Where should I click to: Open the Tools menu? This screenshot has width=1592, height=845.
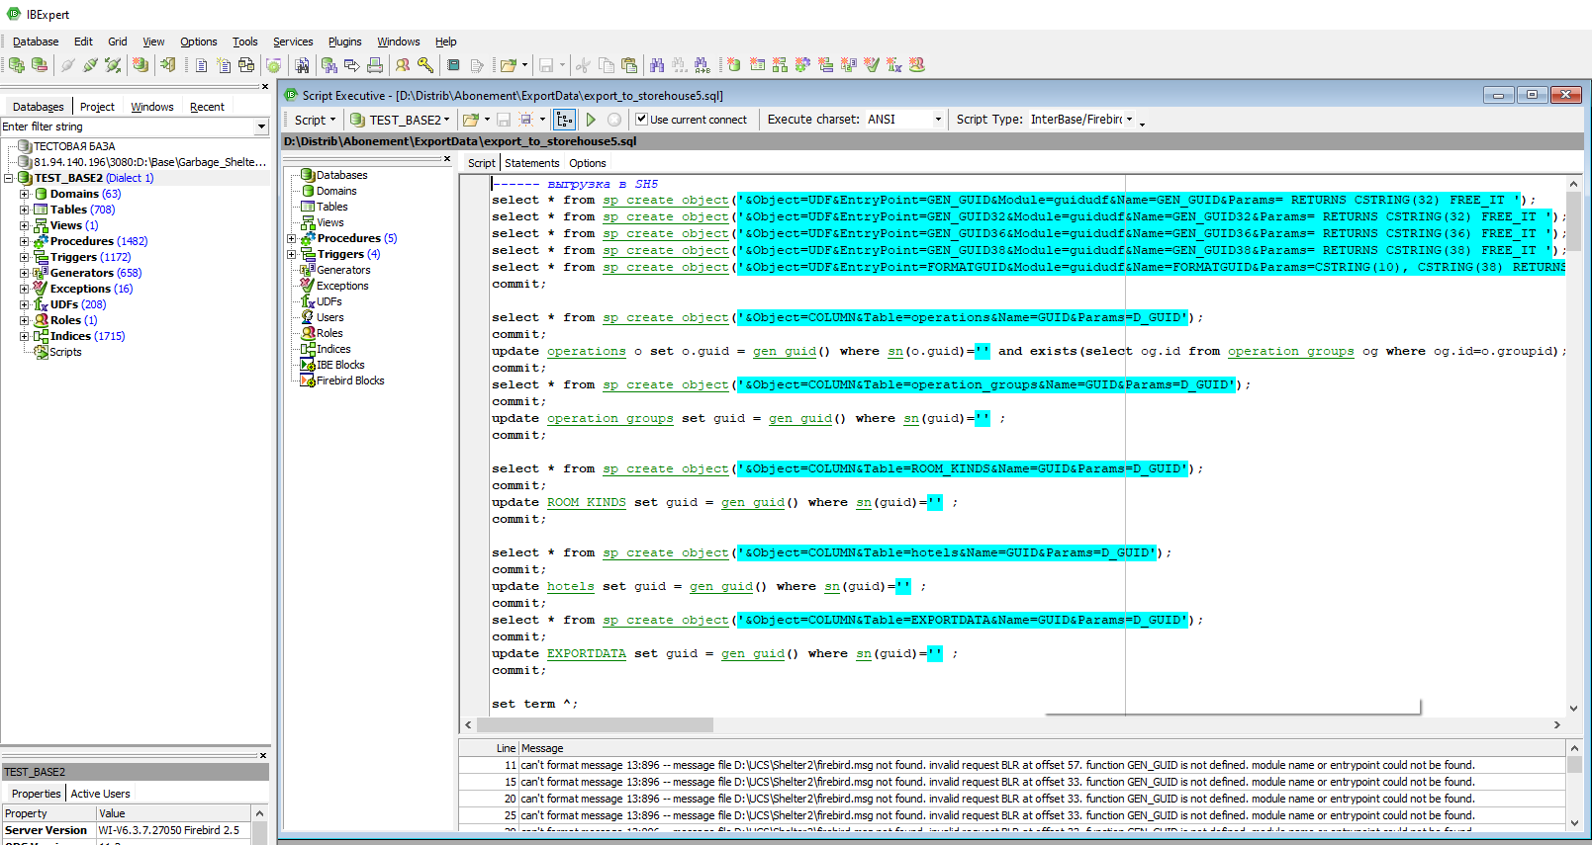point(244,42)
